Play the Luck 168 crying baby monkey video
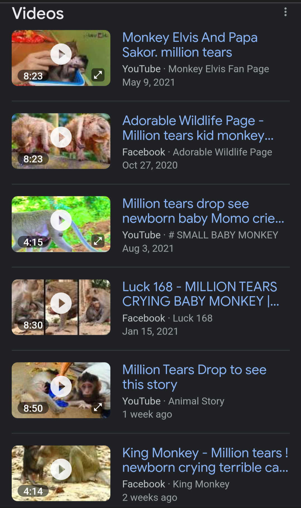 [61, 303]
